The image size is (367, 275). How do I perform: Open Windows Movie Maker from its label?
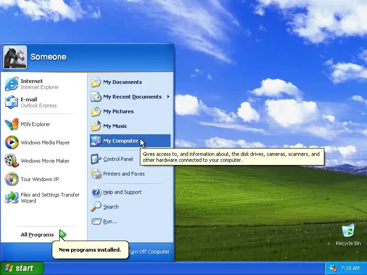coord(45,161)
